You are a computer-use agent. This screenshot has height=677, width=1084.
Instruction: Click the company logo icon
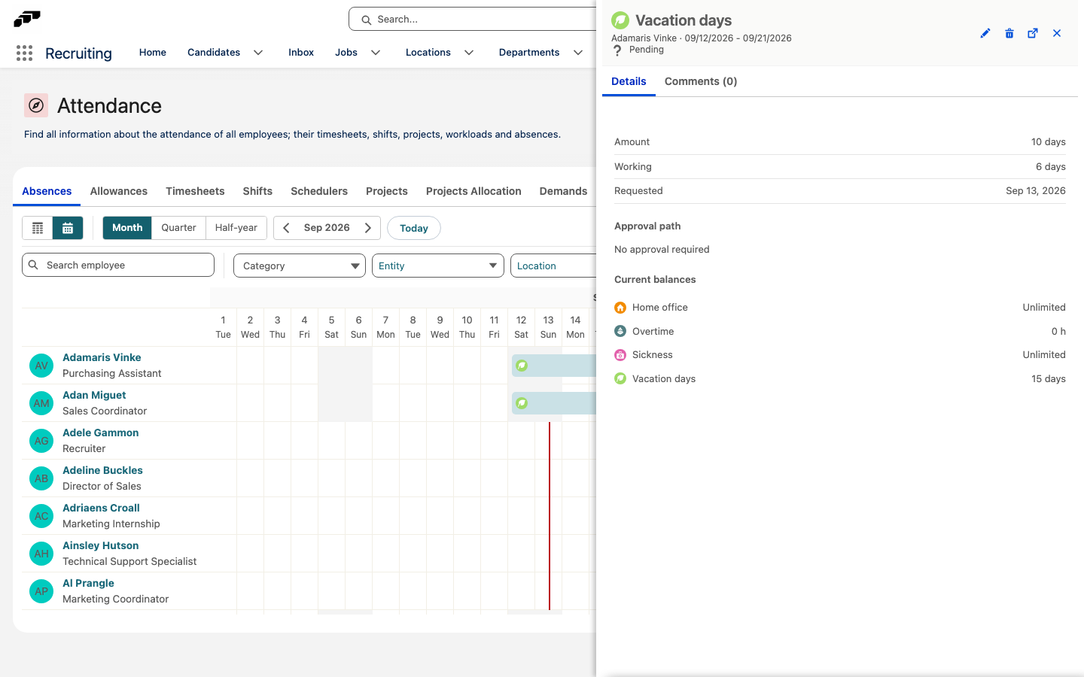(x=27, y=19)
